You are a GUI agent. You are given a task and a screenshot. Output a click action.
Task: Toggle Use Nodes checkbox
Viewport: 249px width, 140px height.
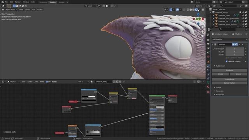tap(47, 82)
